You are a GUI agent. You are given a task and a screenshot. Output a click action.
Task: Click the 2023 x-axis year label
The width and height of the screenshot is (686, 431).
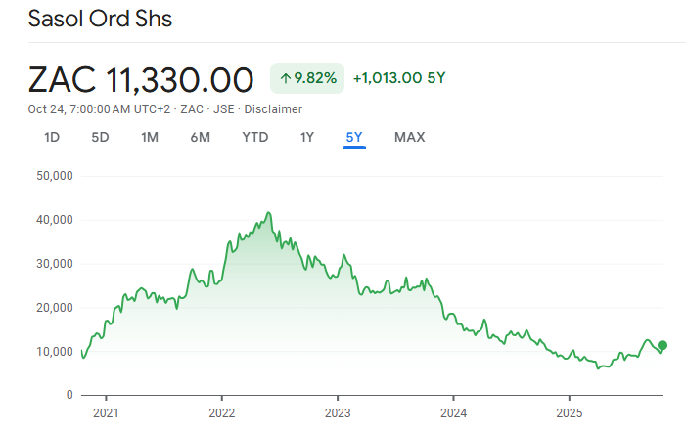click(x=338, y=412)
